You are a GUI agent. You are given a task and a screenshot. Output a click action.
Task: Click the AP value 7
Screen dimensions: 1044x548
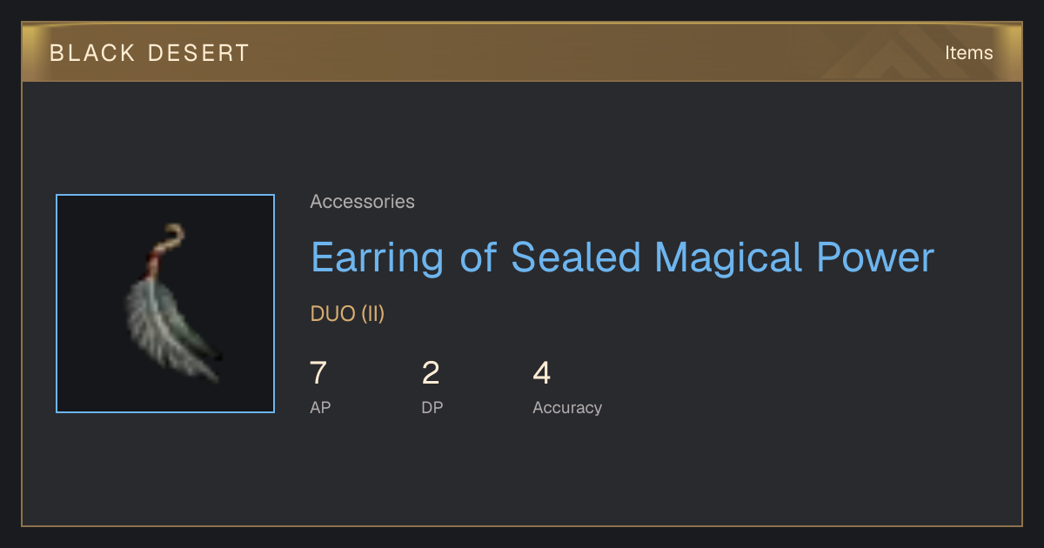tap(318, 373)
